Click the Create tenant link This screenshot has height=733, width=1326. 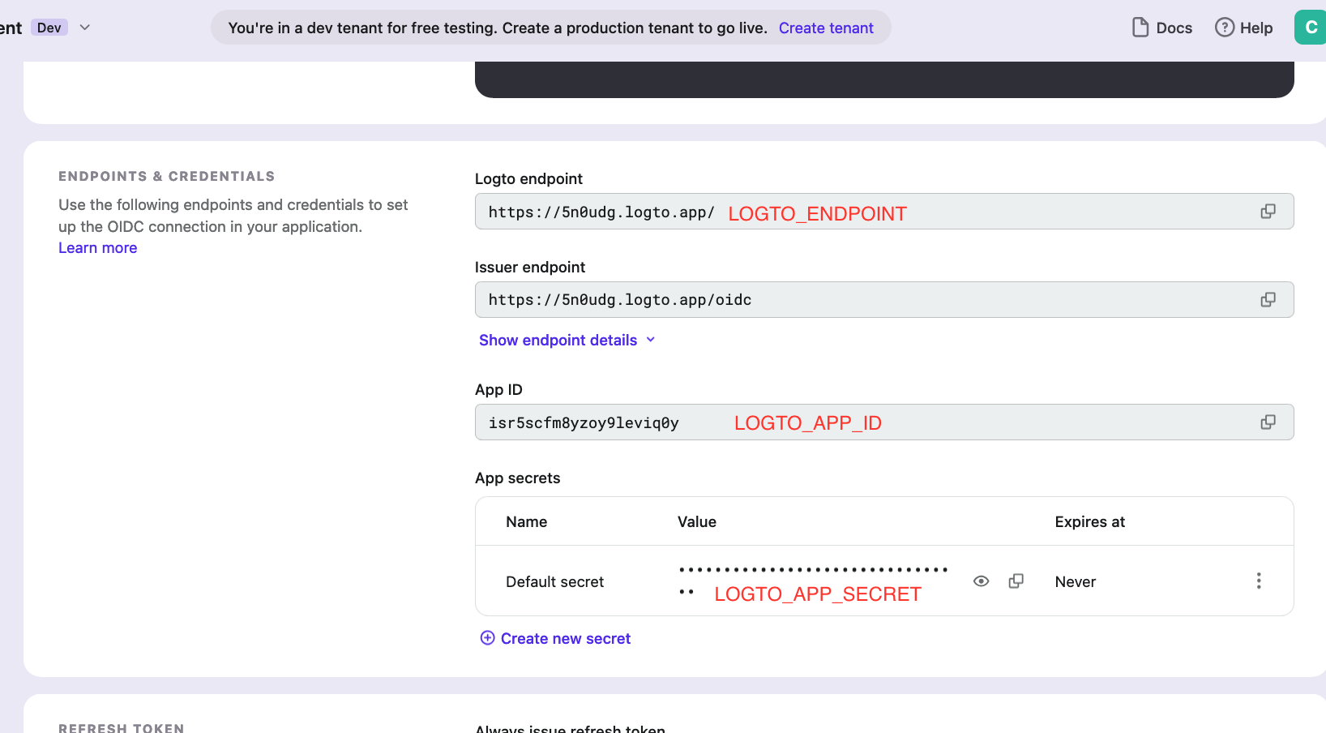[826, 28]
